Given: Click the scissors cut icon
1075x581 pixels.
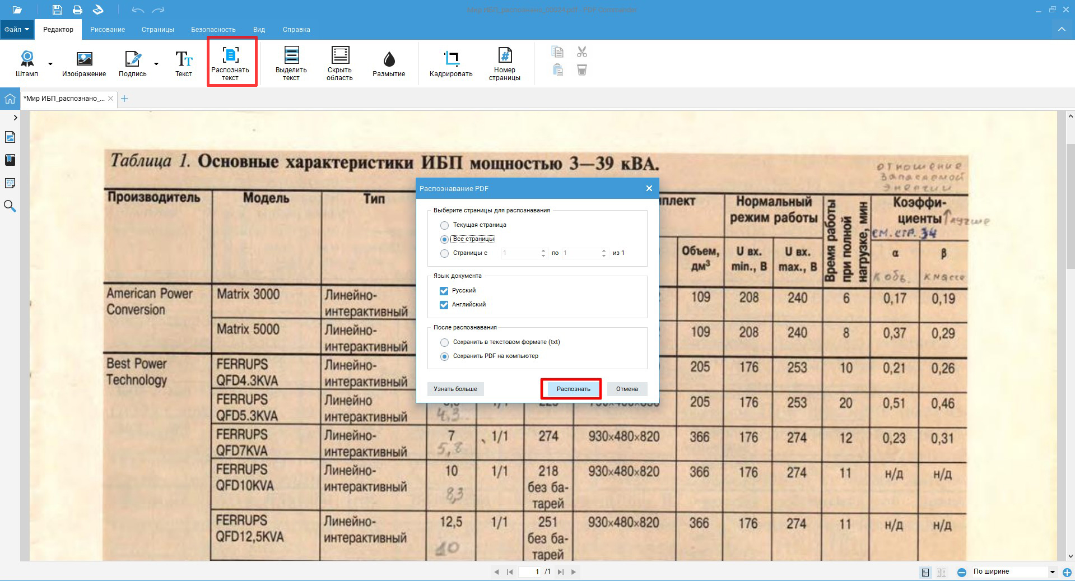Looking at the screenshot, I should (582, 52).
